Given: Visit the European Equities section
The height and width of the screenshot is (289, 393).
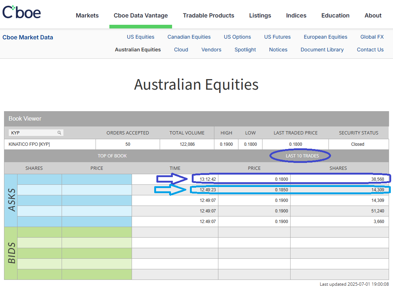Looking at the screenshot, I should point(325,37).
